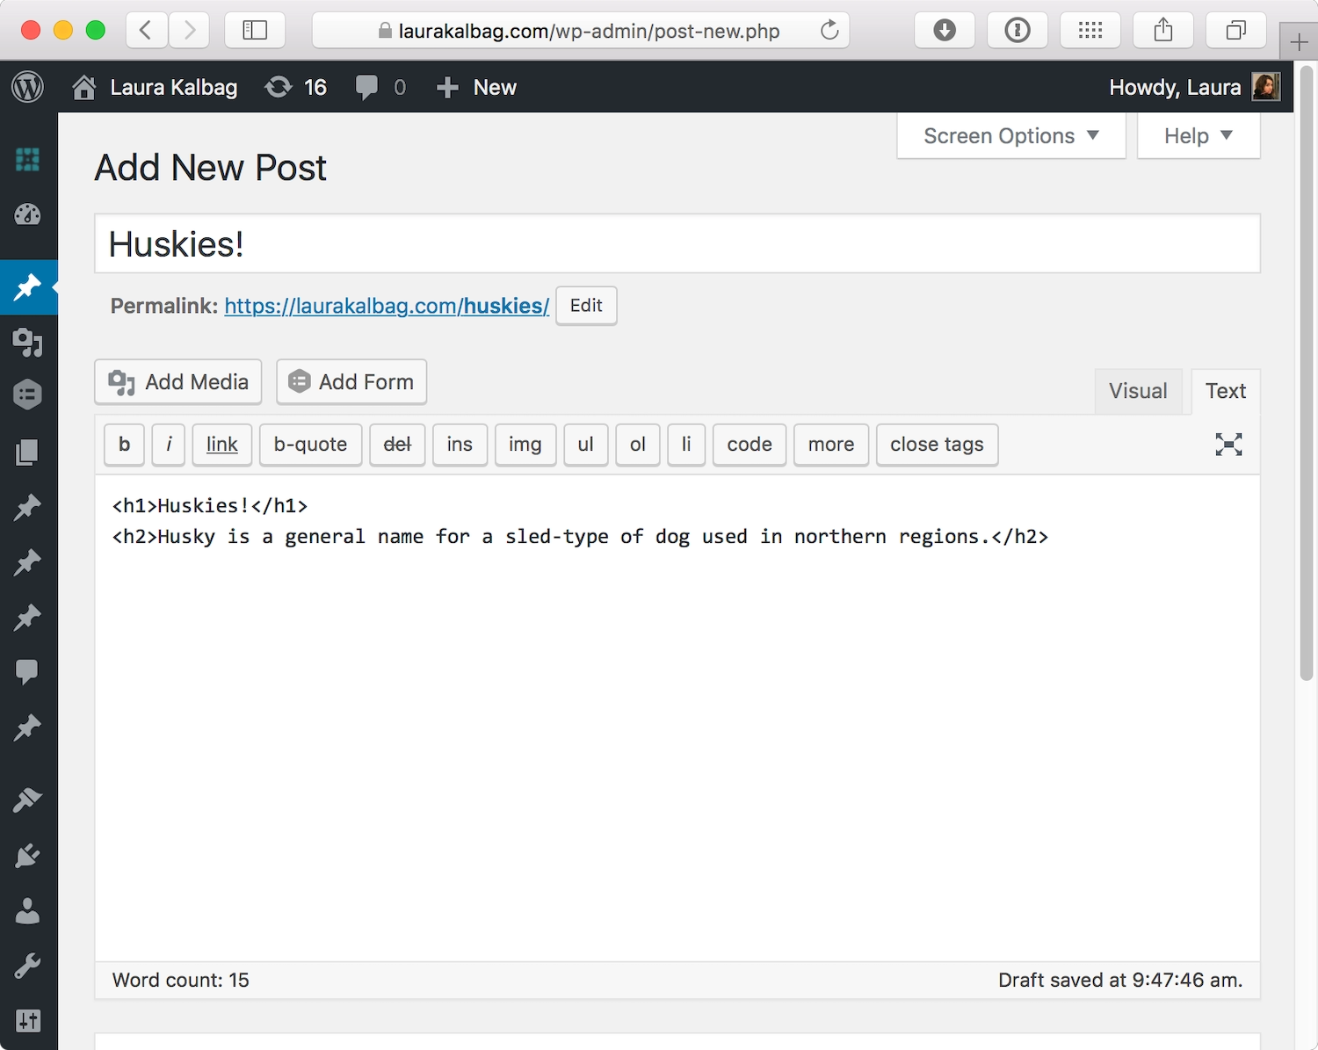Expand the Help dropdown
The width and height of the screenshot is (1318, 1050).
[1198, 135]
